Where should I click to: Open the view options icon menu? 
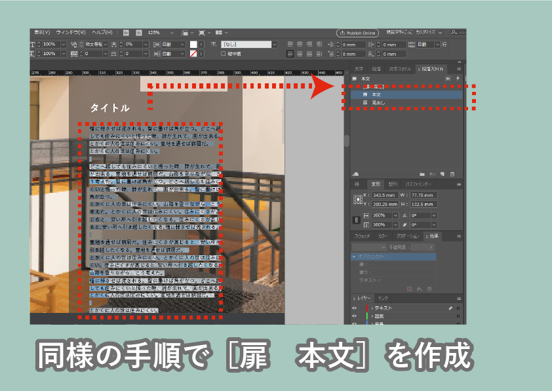point(187,33)
